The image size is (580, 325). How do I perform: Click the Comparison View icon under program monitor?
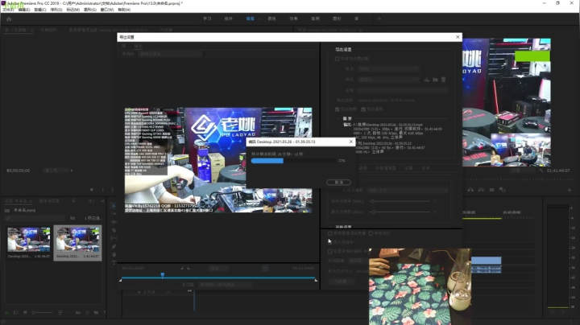pos(502,190)
